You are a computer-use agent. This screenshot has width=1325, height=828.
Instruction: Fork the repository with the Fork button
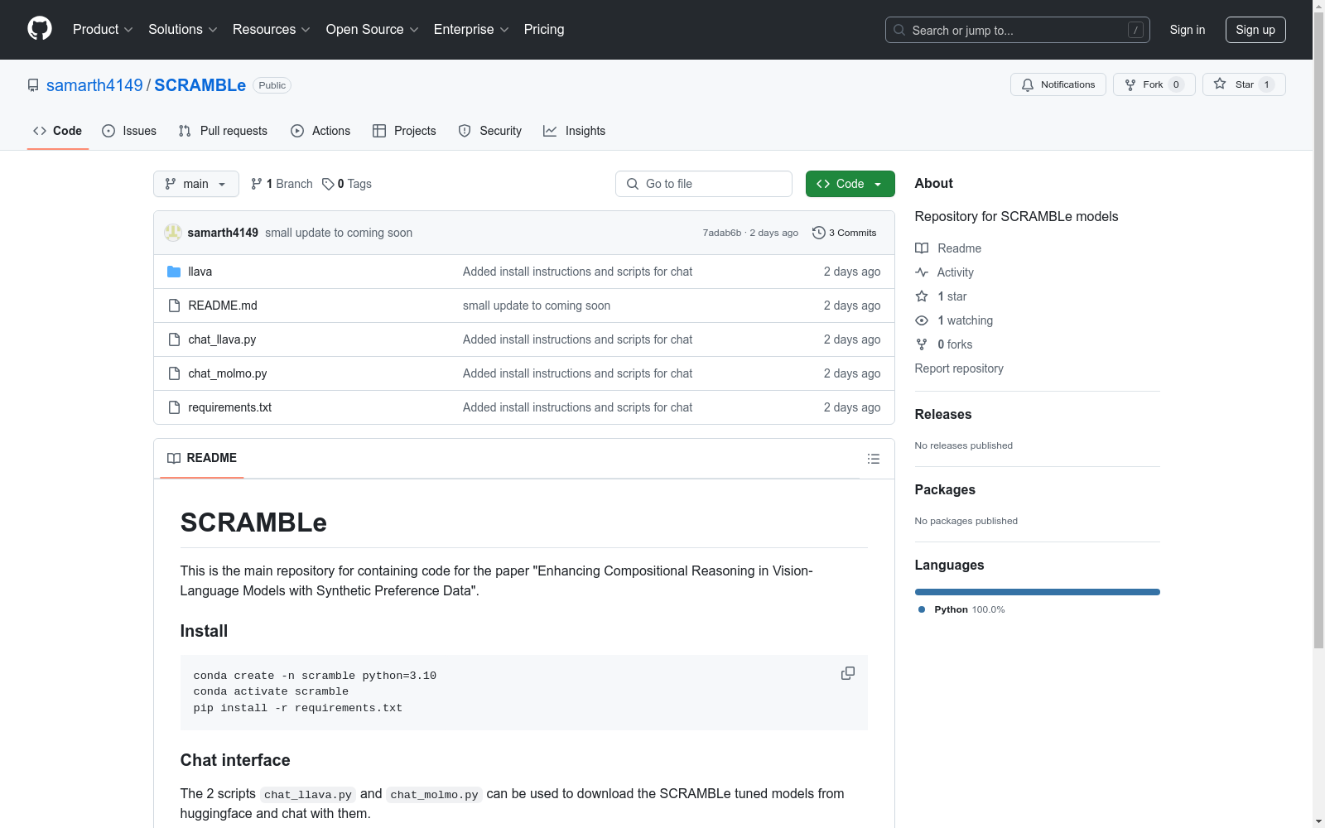pos(1154,84)
